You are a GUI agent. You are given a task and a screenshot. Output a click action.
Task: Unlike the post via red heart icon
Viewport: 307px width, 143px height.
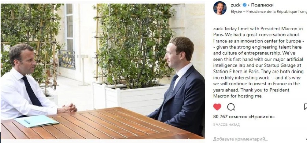point(217,107)
